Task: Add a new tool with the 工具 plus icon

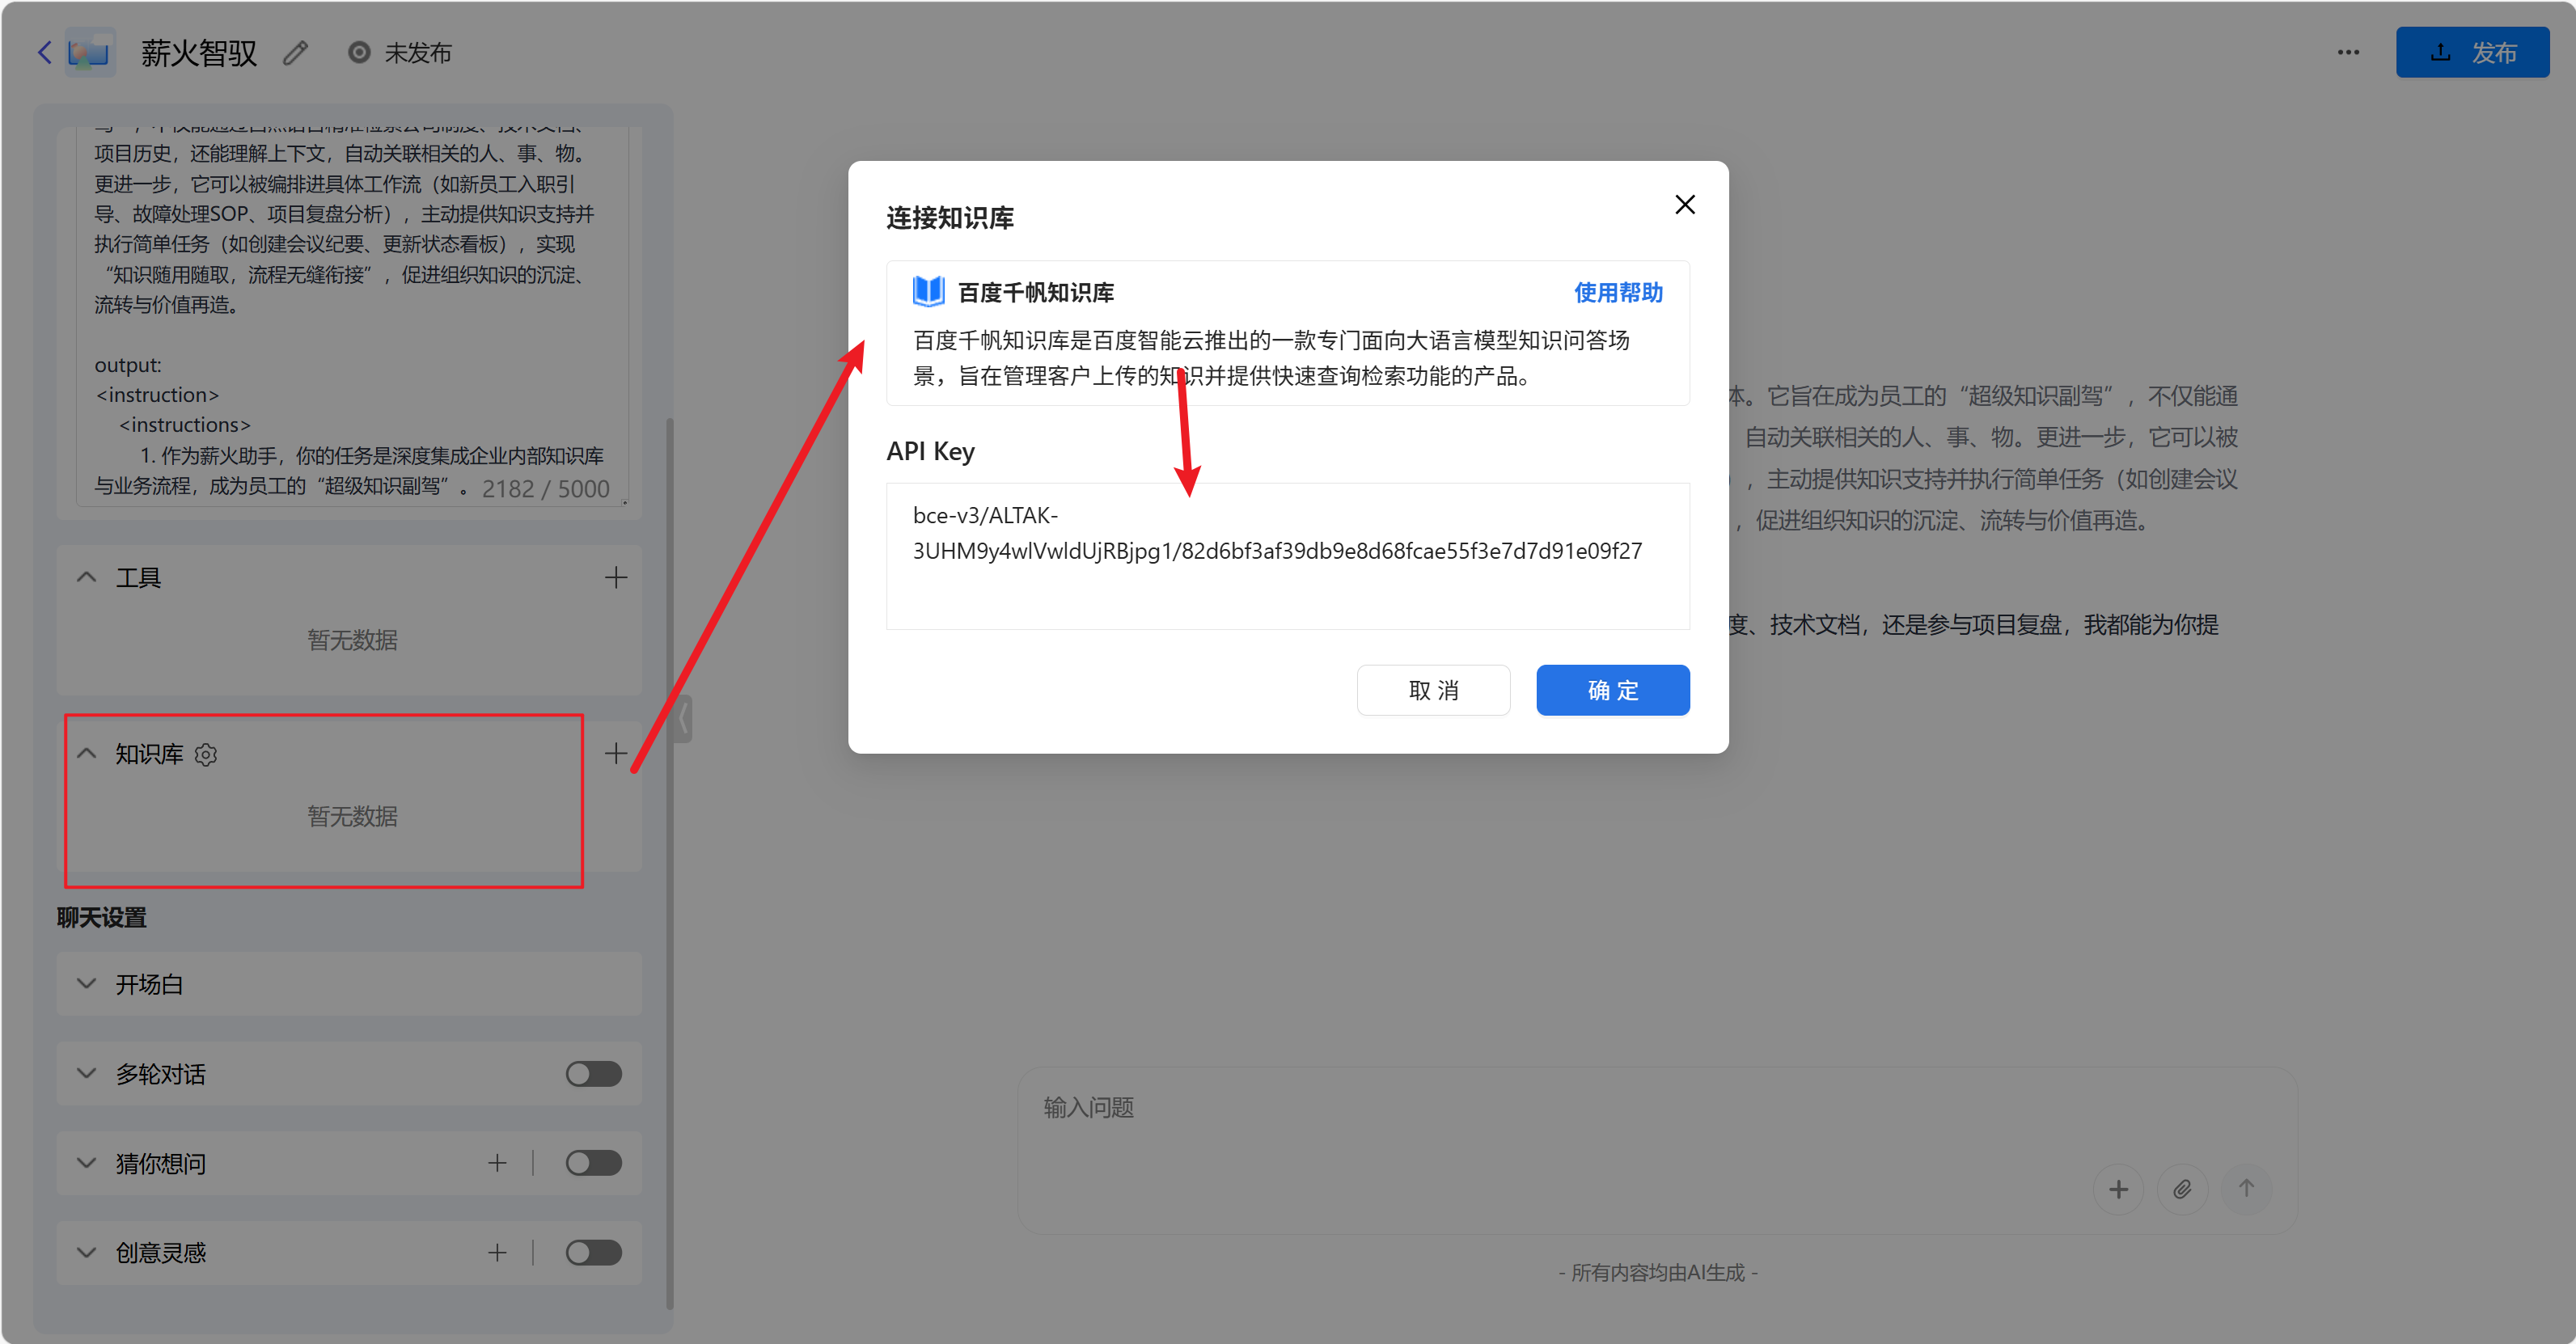Action: point(616,577)
